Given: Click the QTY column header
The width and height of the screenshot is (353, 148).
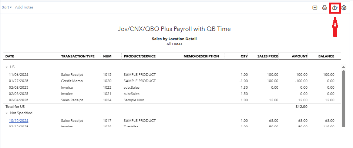Looking at the screenshot, I should pyautogui.click(x=244, y=56).
